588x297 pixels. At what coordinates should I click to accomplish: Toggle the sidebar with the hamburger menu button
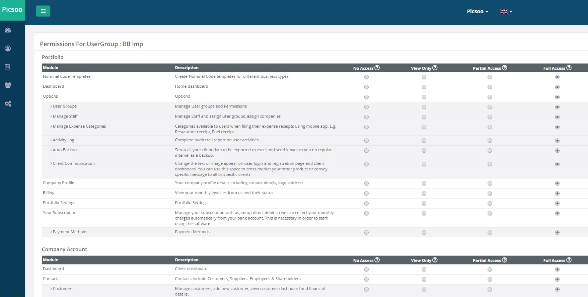coord(43,11)
